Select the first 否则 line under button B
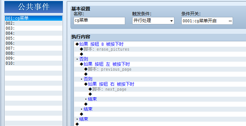246x126 pixels. point(160,59)
